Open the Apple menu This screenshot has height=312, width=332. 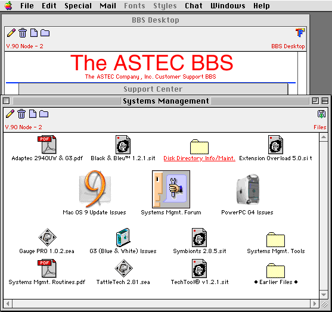8,5
